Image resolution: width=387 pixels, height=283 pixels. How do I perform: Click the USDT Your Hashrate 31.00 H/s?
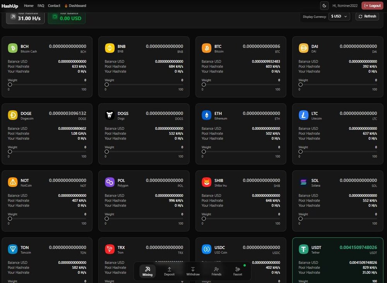pos(370,273)
